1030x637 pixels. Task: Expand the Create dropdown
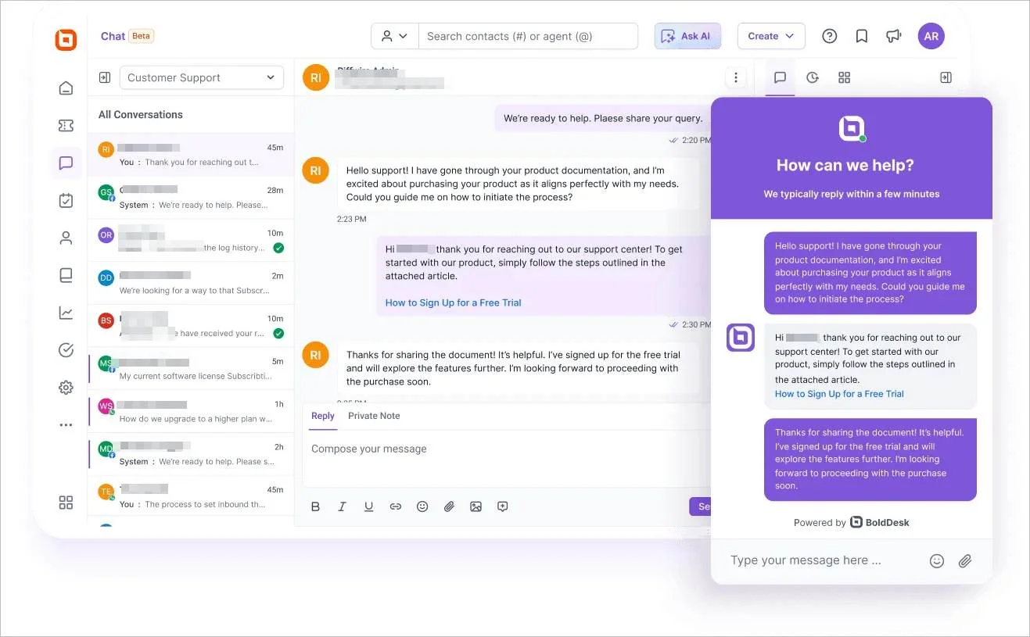(x=770, y=35)
